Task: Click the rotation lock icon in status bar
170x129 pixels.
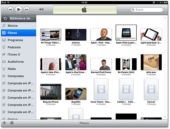Action: (154, 2)
